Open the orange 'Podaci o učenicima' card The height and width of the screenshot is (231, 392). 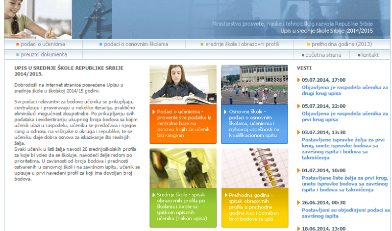[x=183, y=124]
